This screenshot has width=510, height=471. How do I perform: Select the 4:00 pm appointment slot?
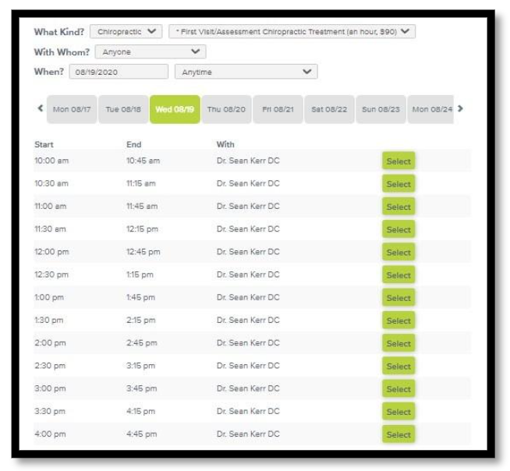[398, 434]
